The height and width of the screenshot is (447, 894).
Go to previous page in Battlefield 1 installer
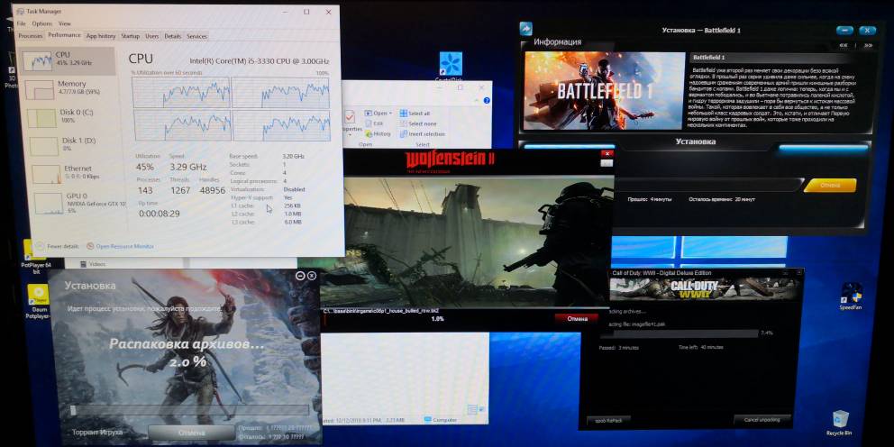844,44
